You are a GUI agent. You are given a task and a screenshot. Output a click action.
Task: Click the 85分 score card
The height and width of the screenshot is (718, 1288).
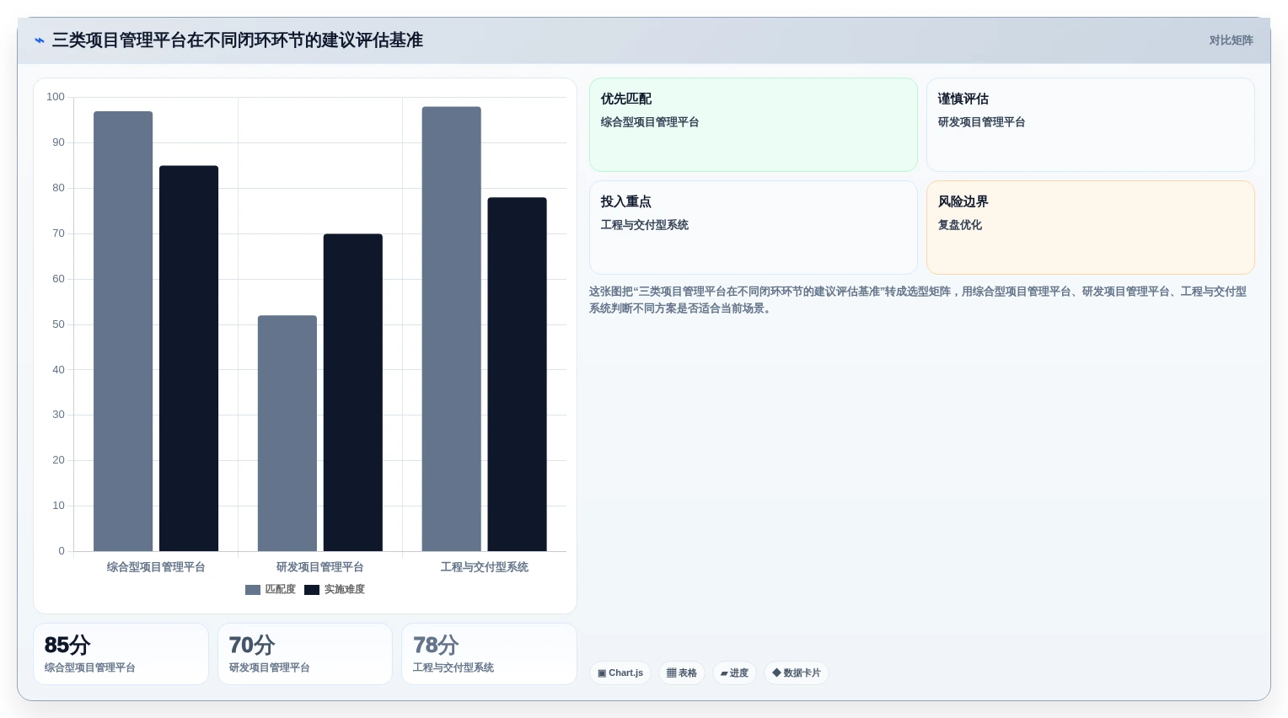click(x=121, y=654)
